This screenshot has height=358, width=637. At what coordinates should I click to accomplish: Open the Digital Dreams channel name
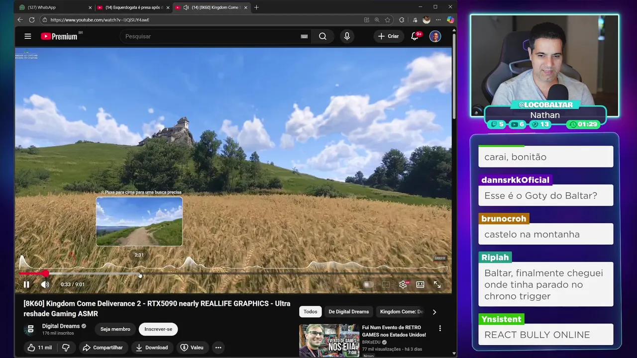[x=61, y=326]
